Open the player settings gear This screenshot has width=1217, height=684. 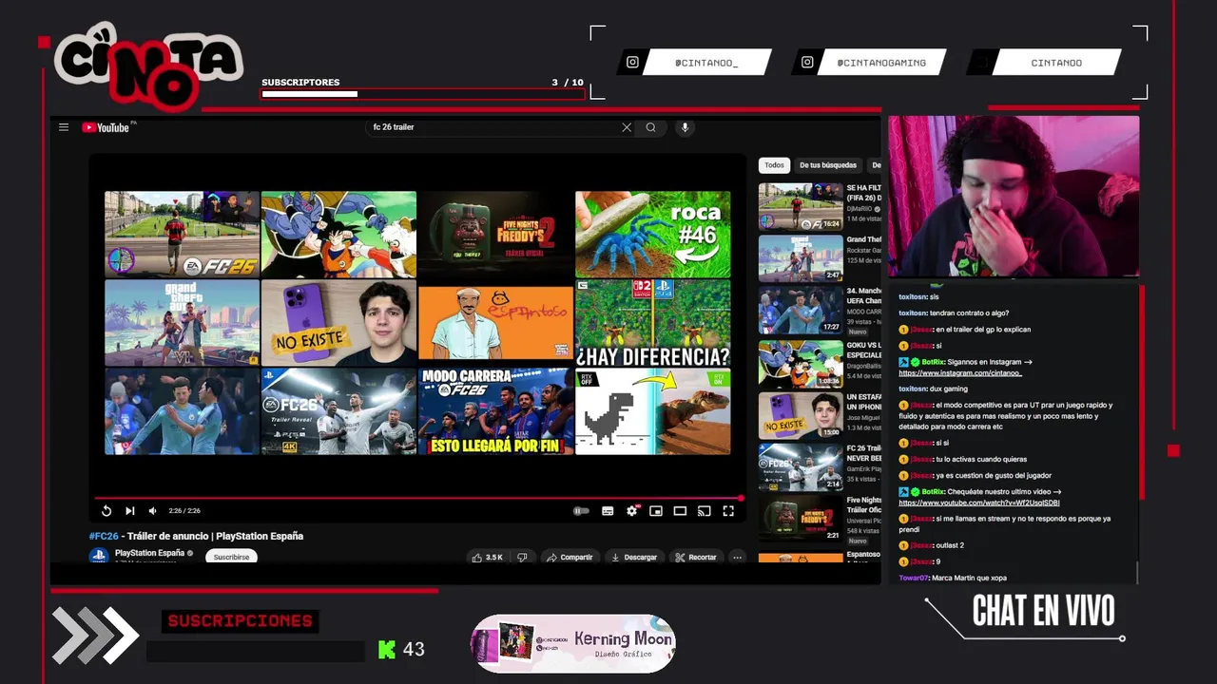click(x=632, y=511)
